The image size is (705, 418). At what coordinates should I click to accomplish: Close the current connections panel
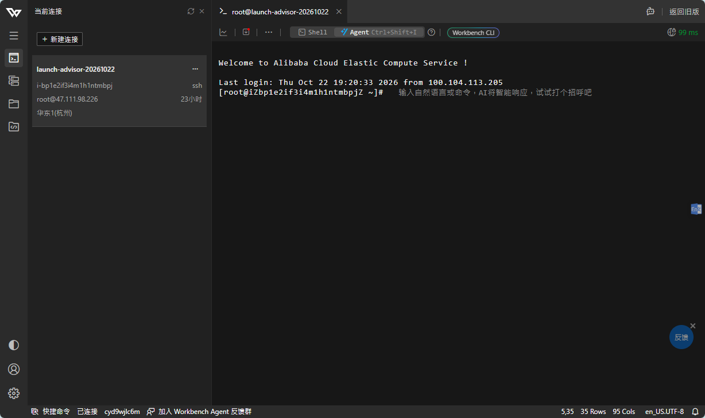pyautogui.click(x=202, y=11)
